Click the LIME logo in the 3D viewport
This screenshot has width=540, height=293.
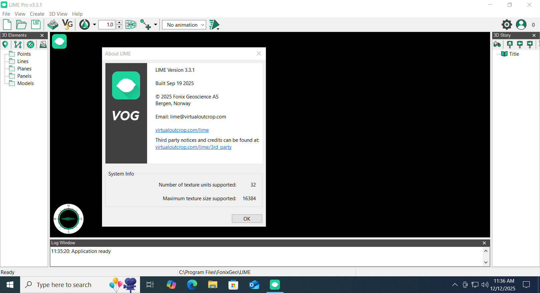(x=59, y=41)
